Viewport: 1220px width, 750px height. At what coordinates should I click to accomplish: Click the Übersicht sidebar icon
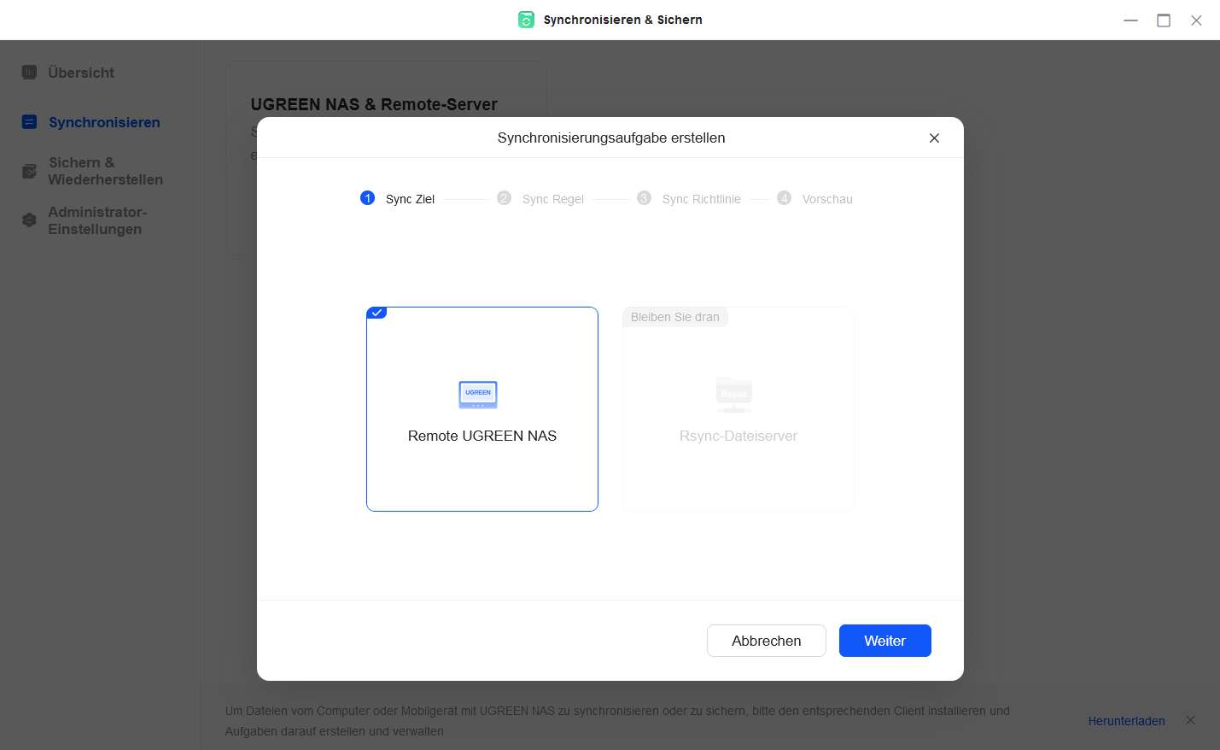click(29, 73)
